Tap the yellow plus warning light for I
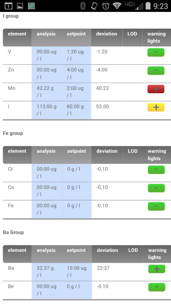171x305 pixels. click(x=156, y=107)
